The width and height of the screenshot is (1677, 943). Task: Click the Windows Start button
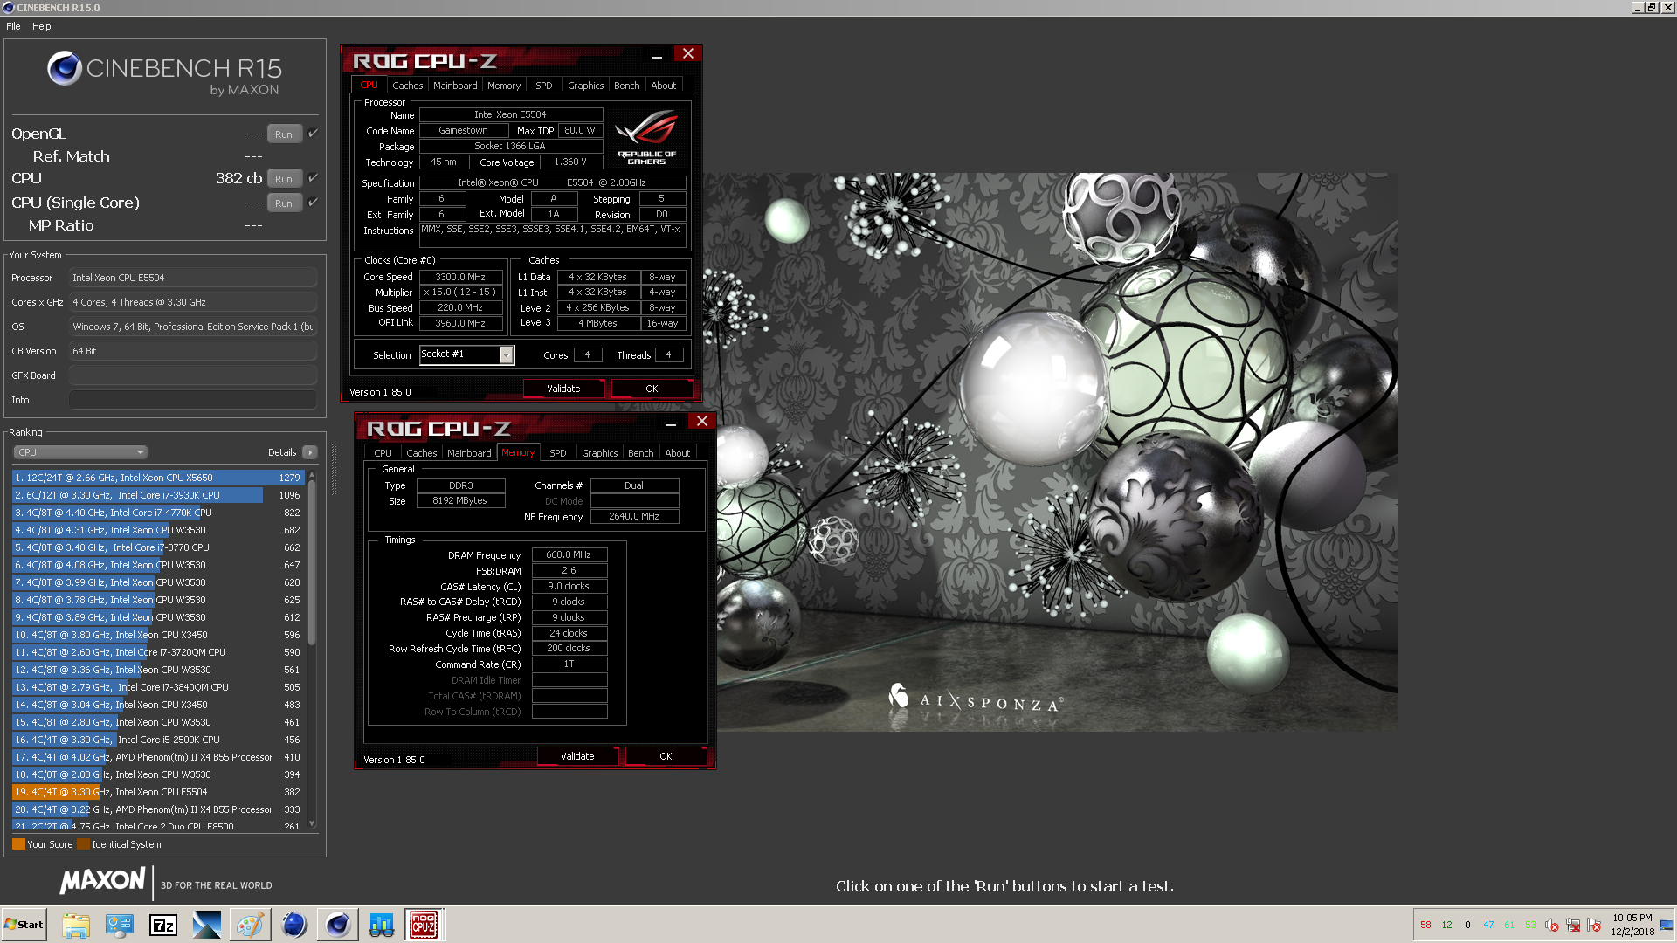tap(24, 925)
